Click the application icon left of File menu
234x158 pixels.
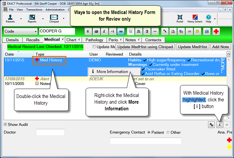point(6,10)
